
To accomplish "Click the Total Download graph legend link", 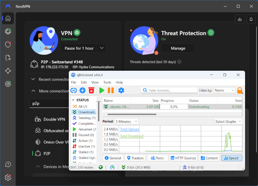I will (131, 136).
